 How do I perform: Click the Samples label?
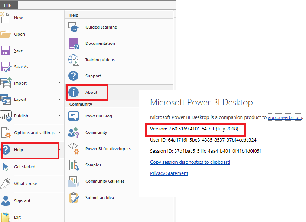(93, 165)
